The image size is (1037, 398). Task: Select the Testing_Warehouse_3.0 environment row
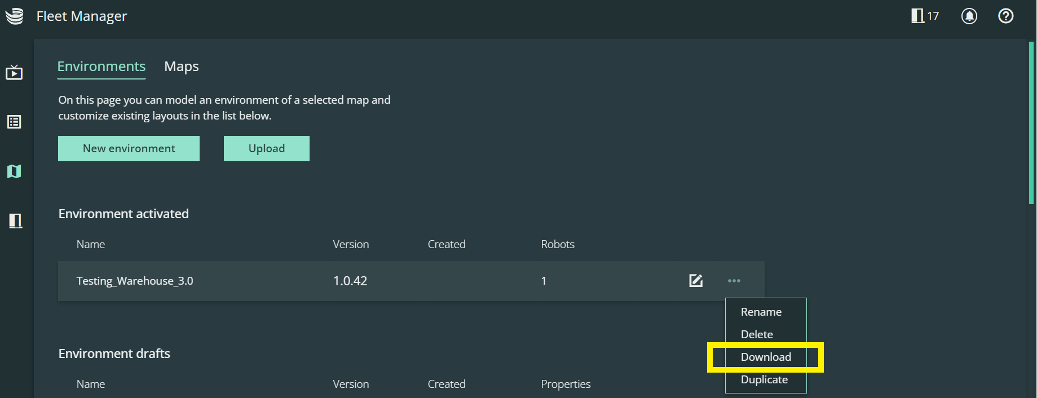(x=338, y=281)
